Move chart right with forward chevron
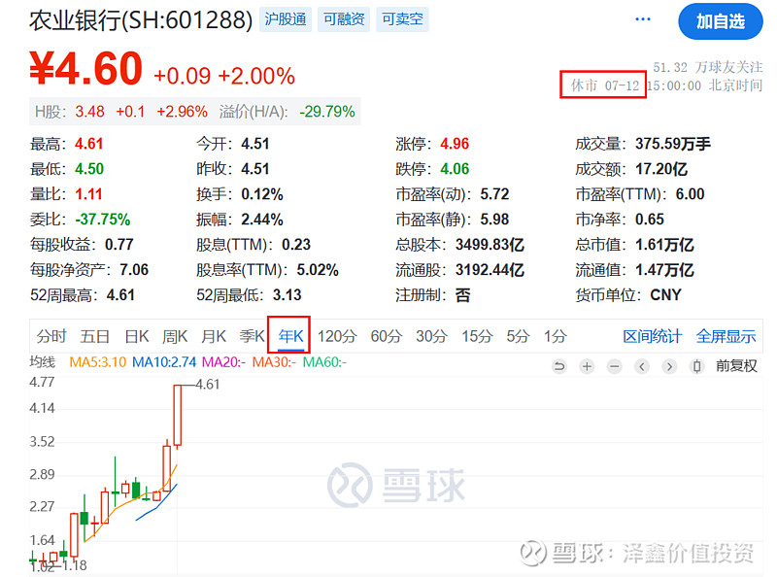777x577 pixels. [669, 366]
